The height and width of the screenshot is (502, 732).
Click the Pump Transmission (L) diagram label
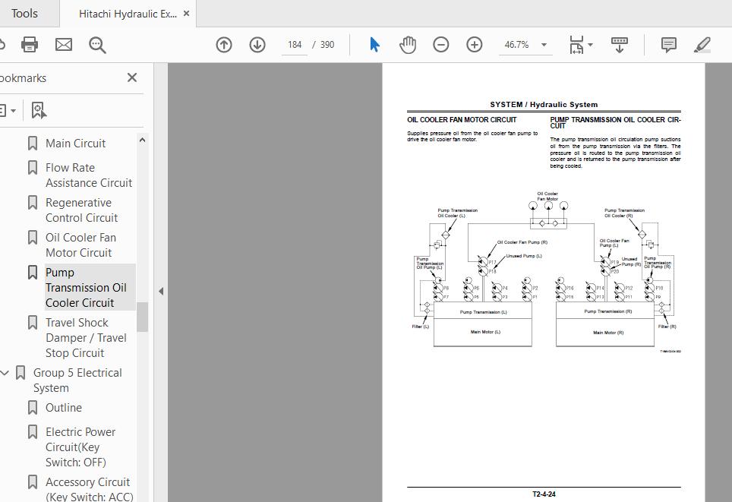[x=483, y=312]
